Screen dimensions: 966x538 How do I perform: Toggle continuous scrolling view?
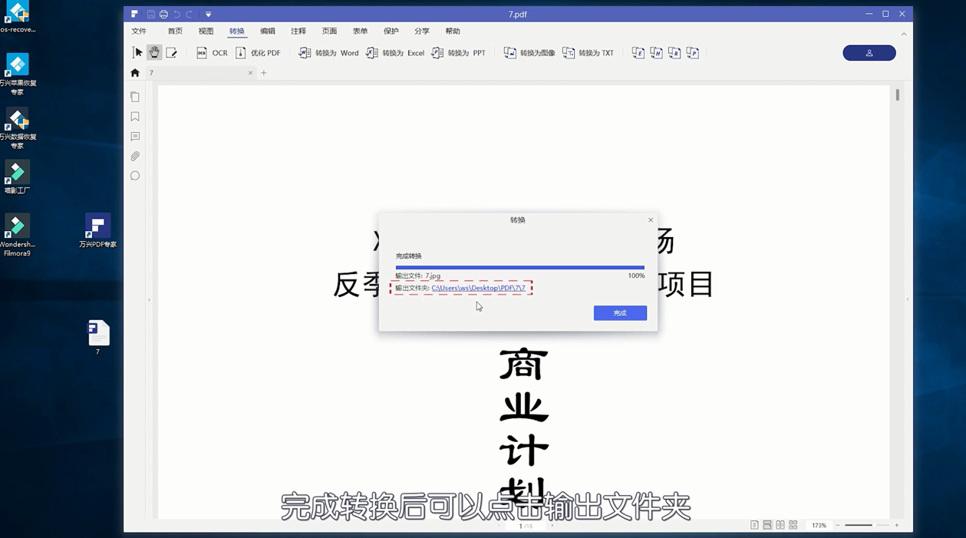pos(767,524)
